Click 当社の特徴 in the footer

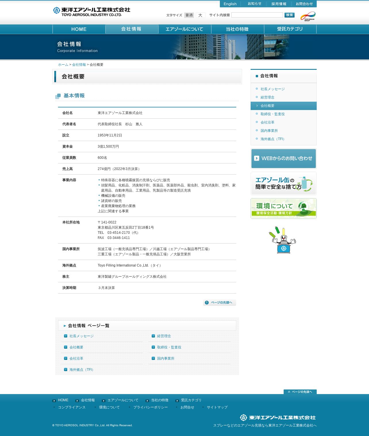tap(160, 400)
